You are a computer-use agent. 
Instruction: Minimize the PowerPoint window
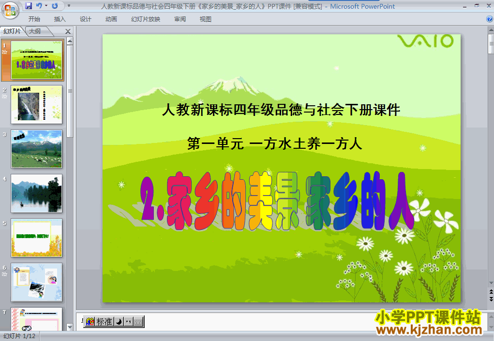[464, 6]
